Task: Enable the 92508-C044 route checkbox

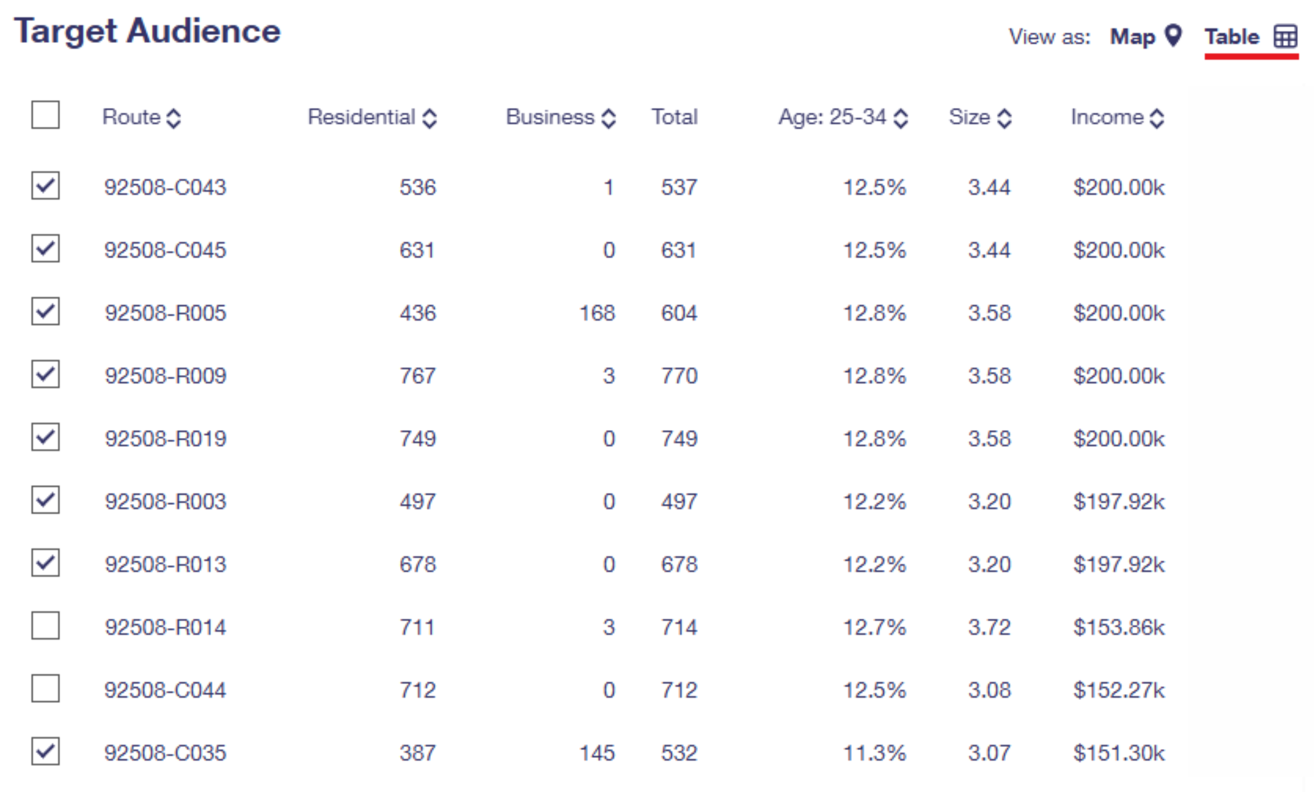Action: (x=45, y=688)
